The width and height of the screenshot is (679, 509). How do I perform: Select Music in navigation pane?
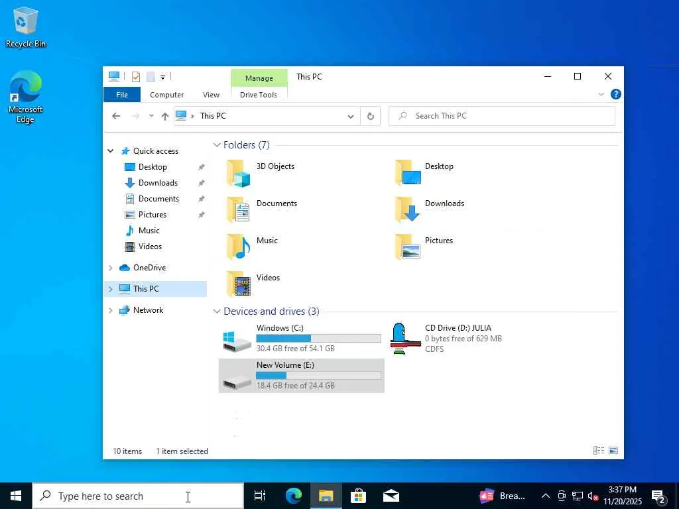(x=149, y=231)
